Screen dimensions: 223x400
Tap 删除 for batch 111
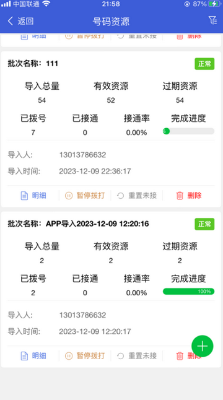[x=195, y=196]
